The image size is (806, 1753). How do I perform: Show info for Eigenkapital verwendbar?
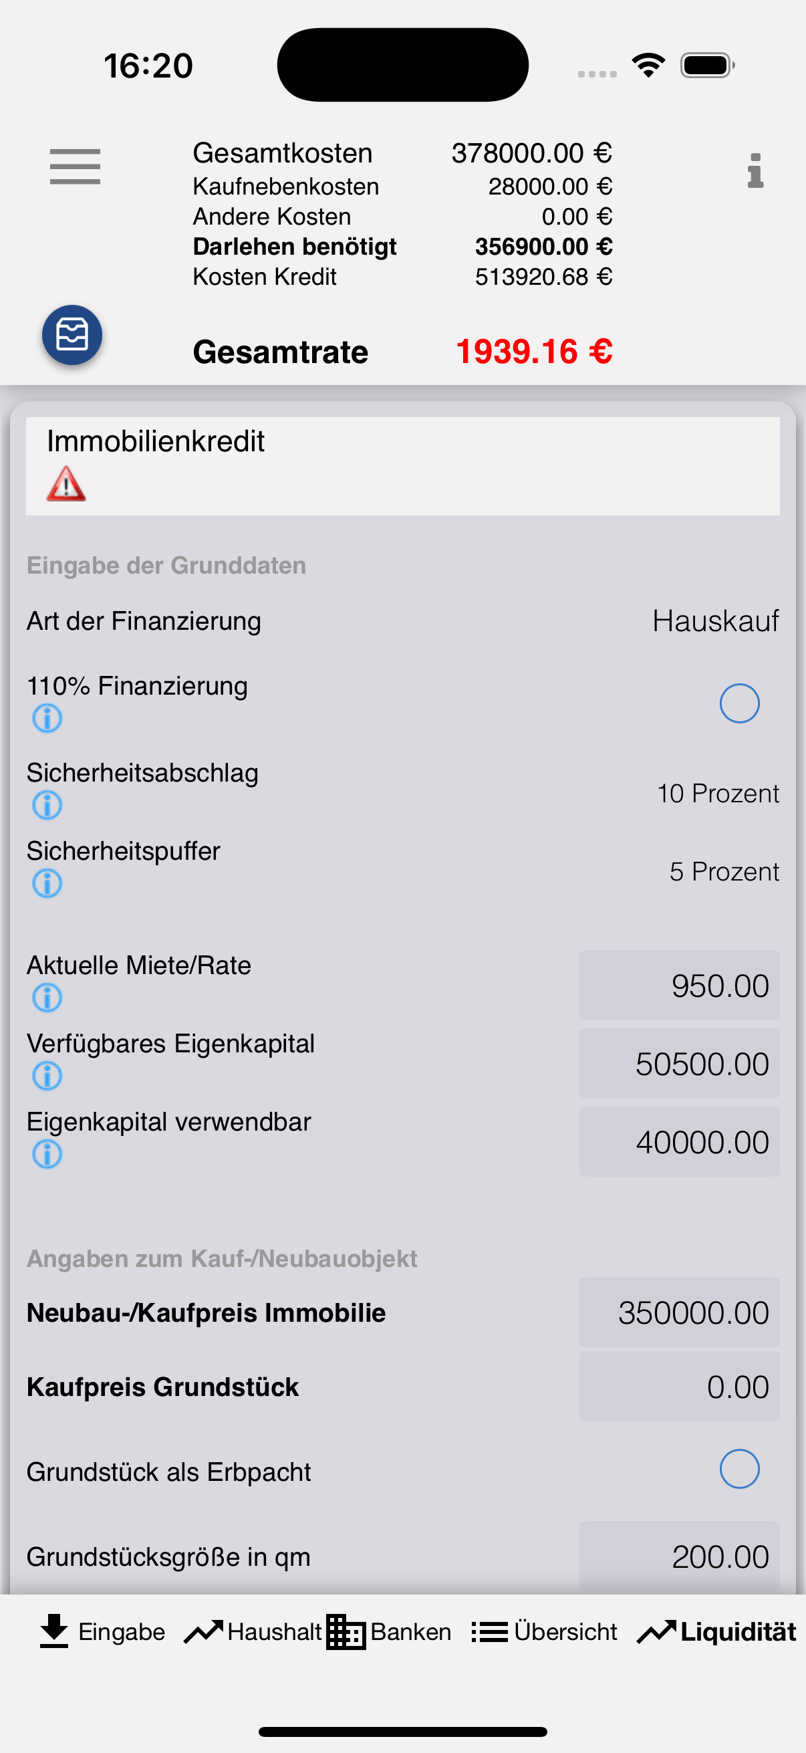(47, 1154)
